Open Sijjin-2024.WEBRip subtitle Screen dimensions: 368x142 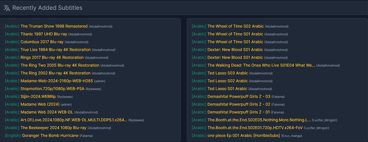38,96
